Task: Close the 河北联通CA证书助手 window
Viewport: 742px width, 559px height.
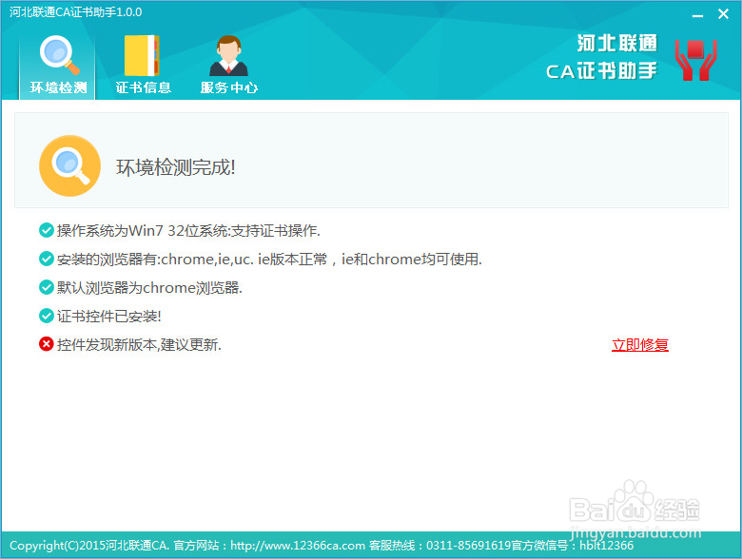Action: (x=723, y=14)
